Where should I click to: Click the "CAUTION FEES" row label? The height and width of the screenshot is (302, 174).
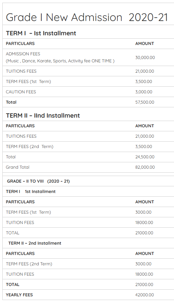(x=21, y=92)
